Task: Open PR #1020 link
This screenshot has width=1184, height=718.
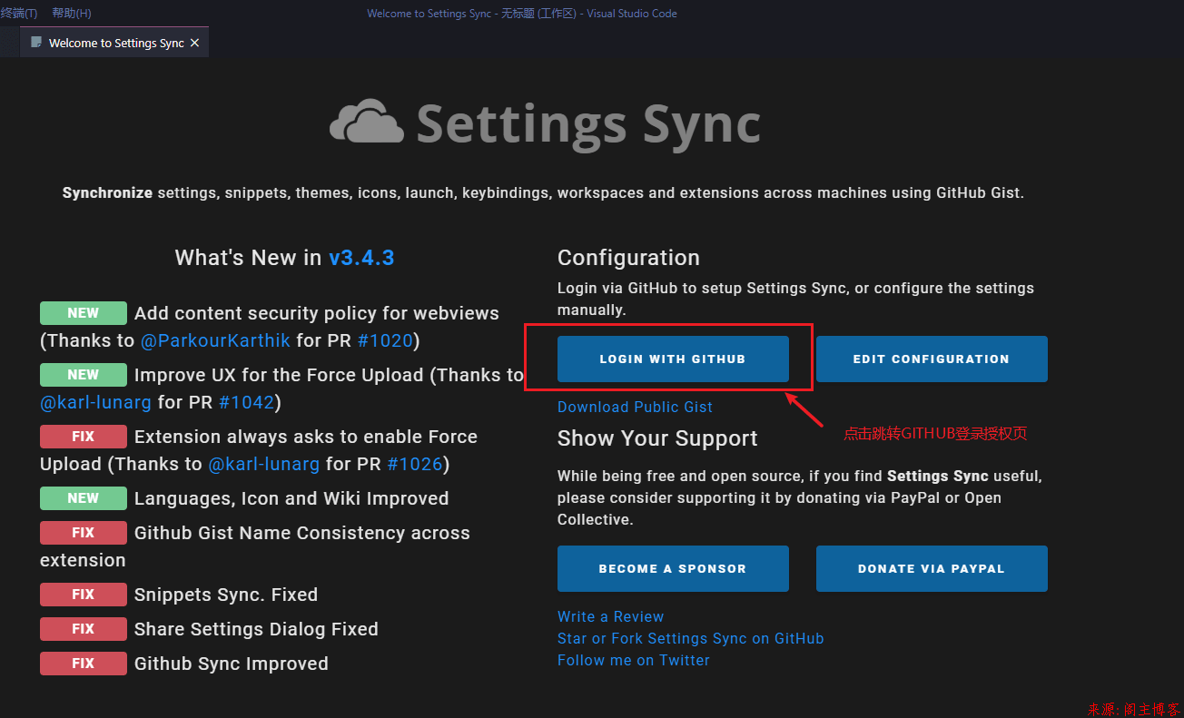Action: [385, 340]
